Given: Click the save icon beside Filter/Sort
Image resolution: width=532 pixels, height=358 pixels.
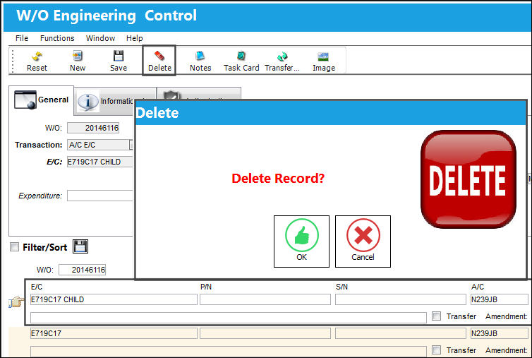Looking at the screenshot, I should click(x=80, y=246).
